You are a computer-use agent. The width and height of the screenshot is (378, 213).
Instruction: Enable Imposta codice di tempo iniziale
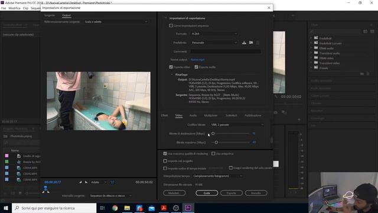point(165,168)
